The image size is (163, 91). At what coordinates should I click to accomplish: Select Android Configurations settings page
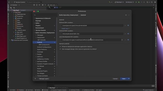(44, 47)
